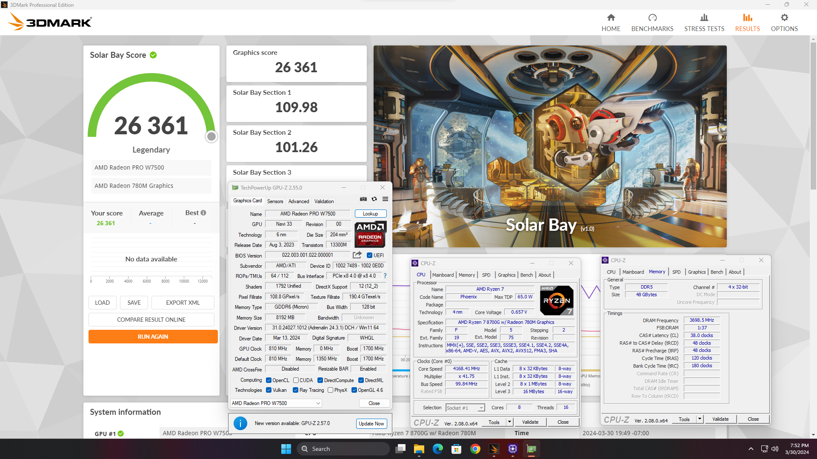Click the Lookup button in GPU-Z

point(370,214)
